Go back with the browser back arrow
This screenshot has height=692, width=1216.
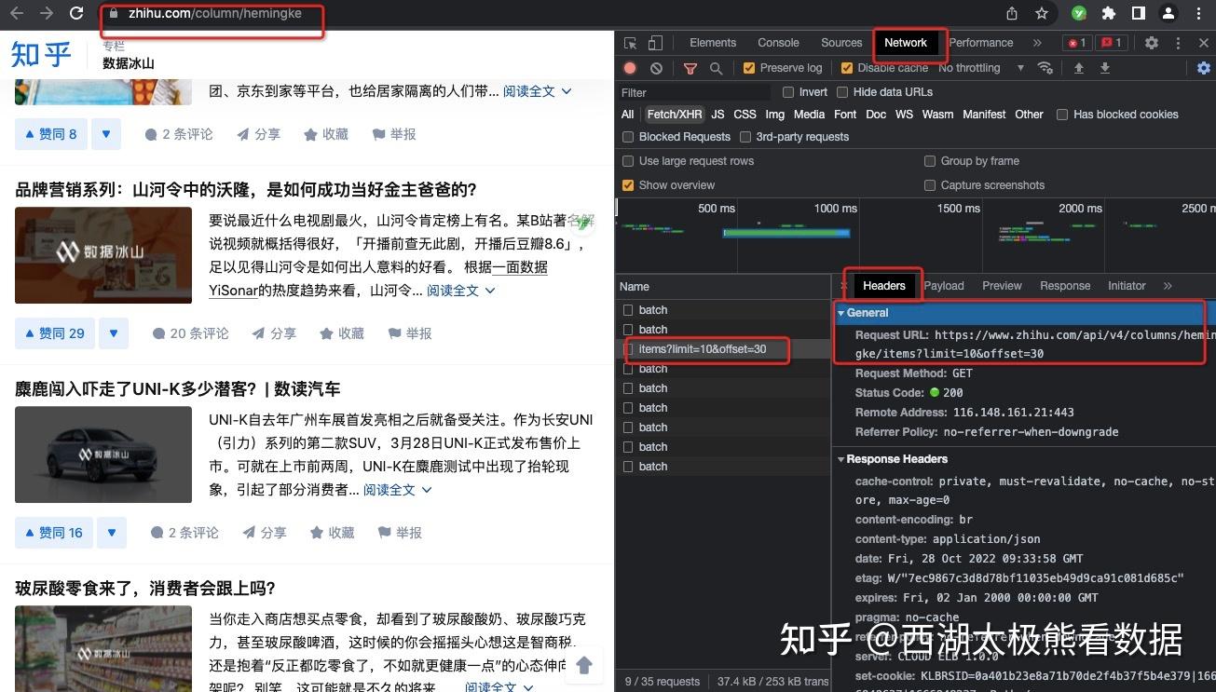pos(17,14)
